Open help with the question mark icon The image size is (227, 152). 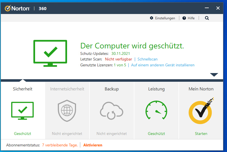(x=184, y=18)
